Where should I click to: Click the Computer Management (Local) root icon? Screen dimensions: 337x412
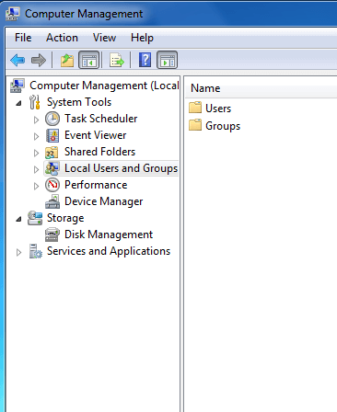(x=17, y=86)
